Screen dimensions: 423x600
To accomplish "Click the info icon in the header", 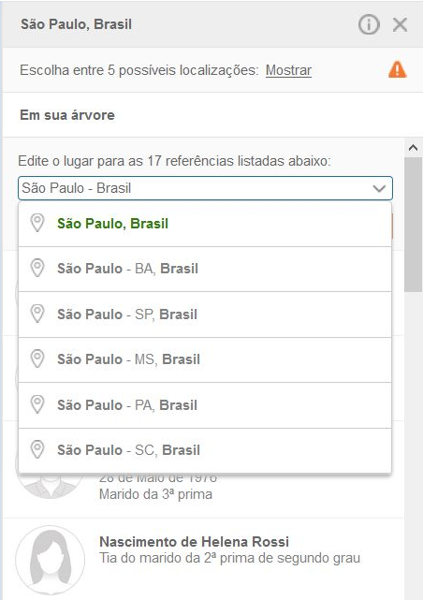I will point(369,25).
